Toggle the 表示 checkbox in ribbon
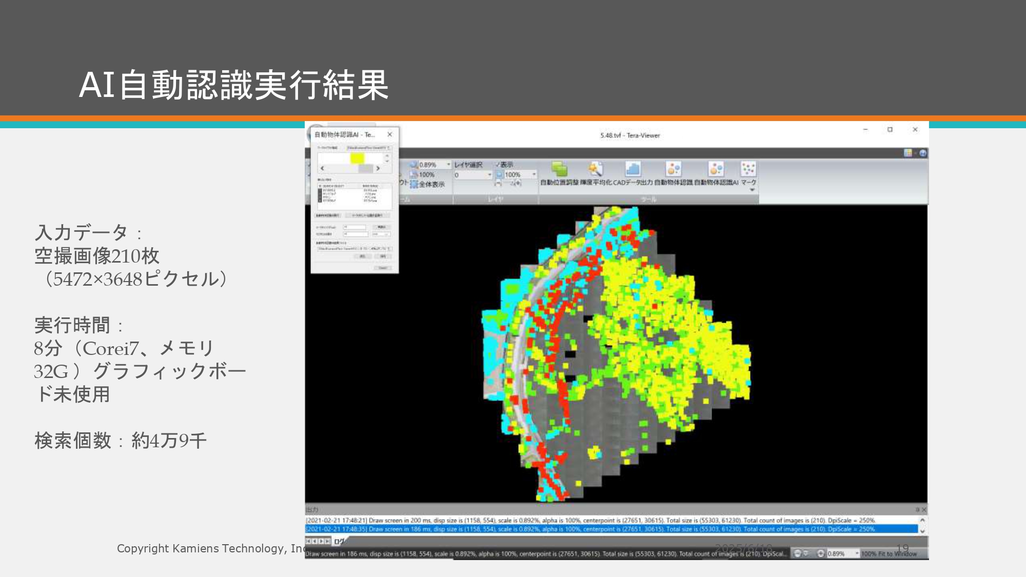 point(498,165)
